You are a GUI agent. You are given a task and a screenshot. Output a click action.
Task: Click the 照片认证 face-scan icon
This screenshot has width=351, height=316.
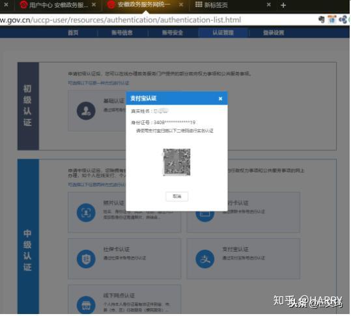pyautogui.click(x=86, y=213)
